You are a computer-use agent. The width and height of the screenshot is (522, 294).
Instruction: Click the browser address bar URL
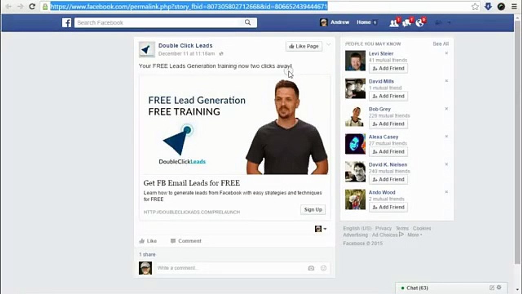(x=189, y=7)
